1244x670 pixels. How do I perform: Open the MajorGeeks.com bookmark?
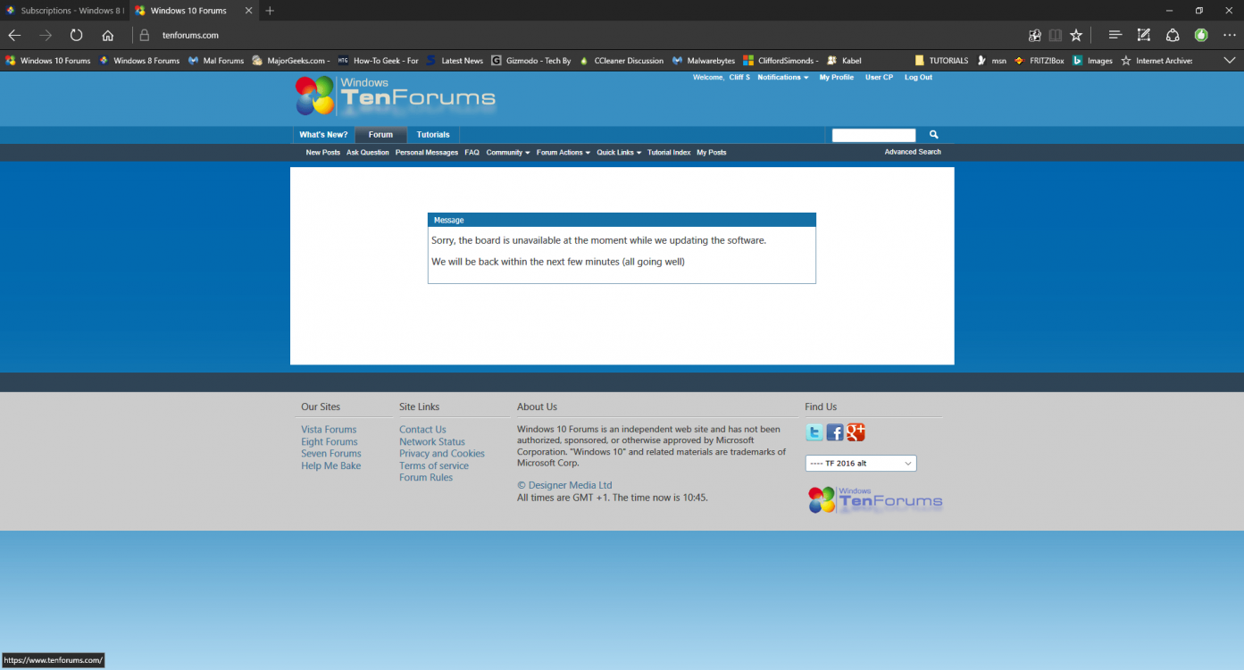(x=291, y=61)
